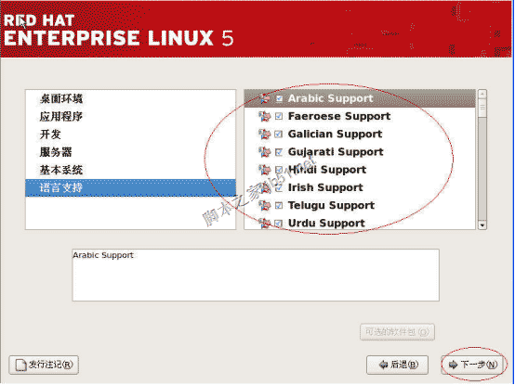Select the Faeroese Support row text
The width and height of the screenshot is (515, 385).
339,116
